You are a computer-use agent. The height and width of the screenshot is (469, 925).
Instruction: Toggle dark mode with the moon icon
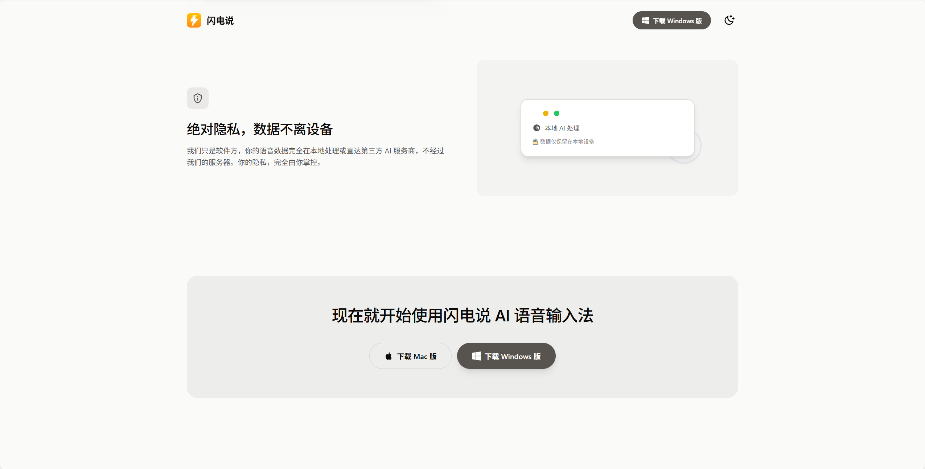pyautogui.click(x=729, y=20)
